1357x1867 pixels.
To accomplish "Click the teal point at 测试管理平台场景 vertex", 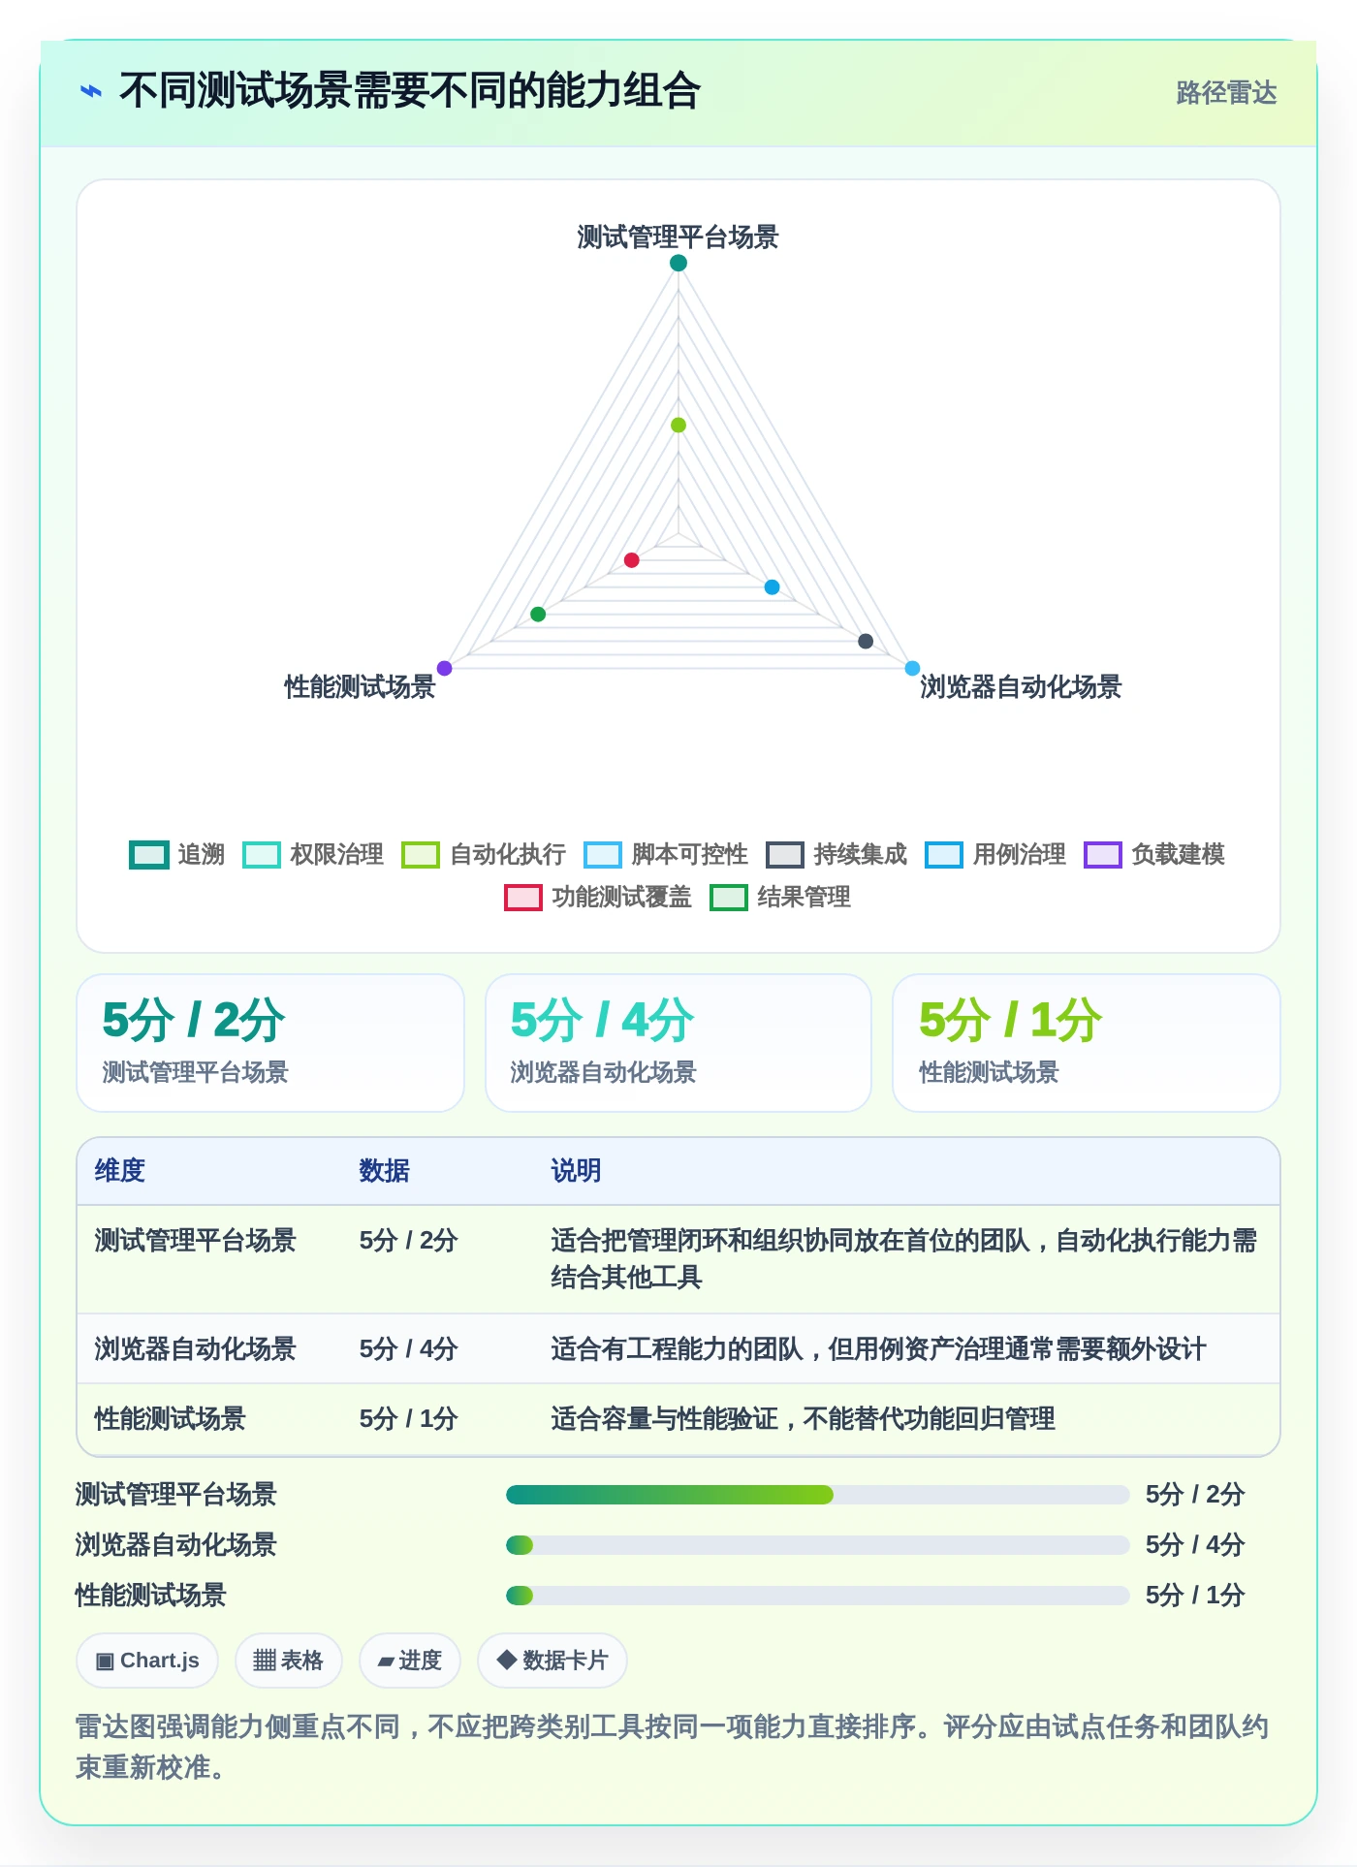I will coord(678,263).
